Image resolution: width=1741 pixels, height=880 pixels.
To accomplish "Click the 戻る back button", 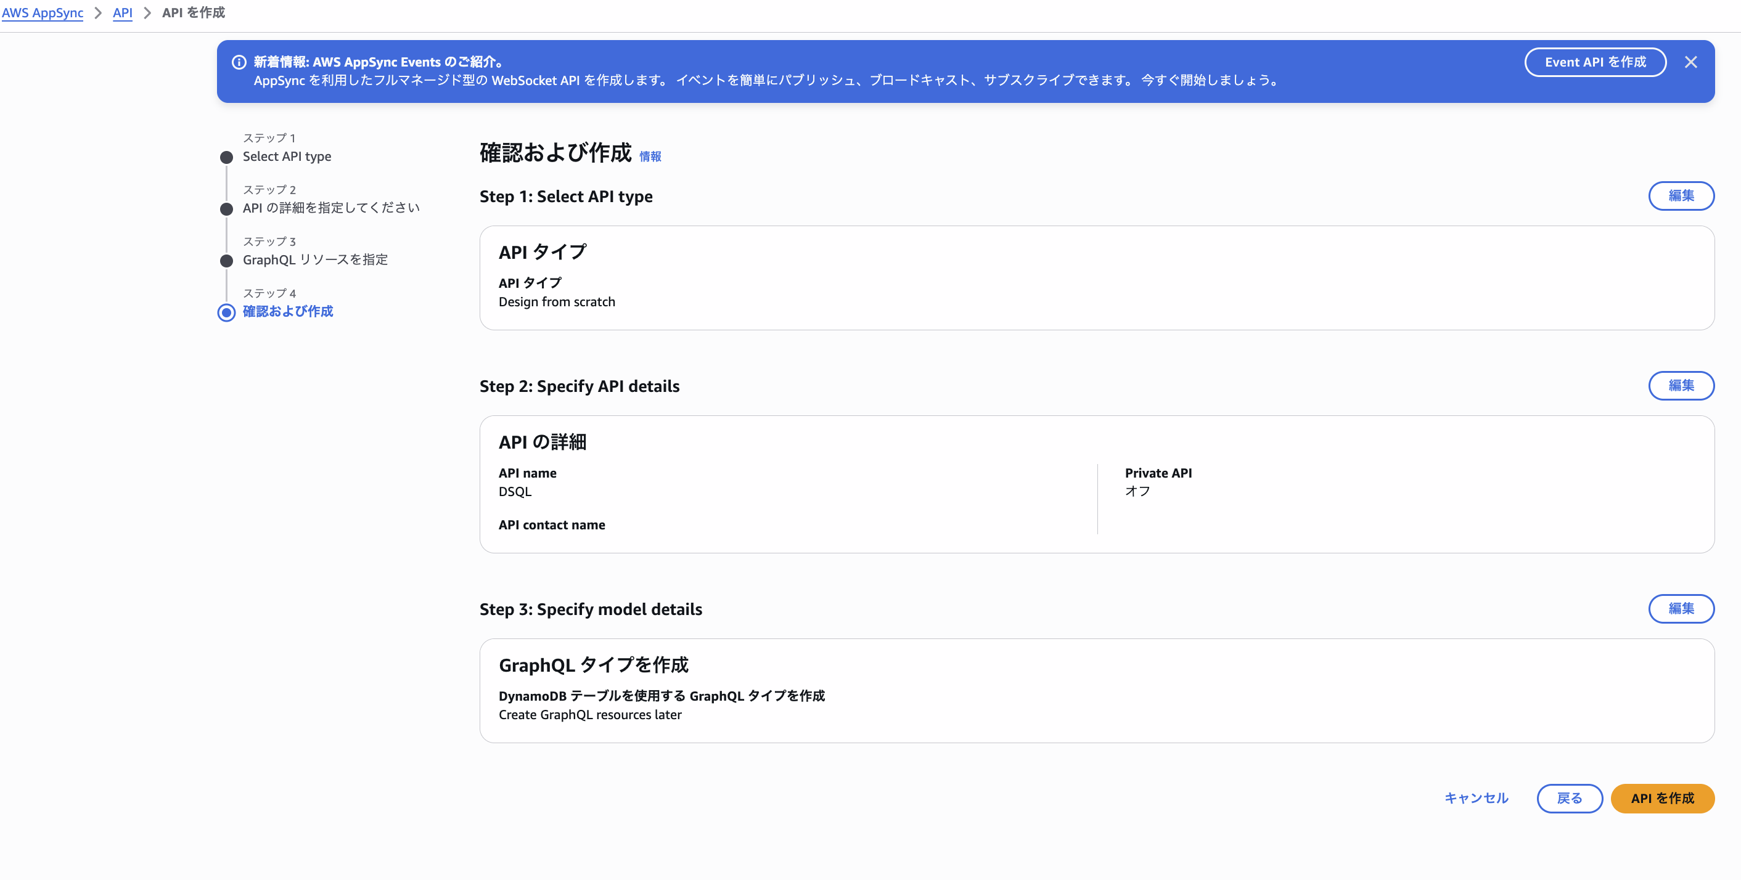I will (1570, 798).
